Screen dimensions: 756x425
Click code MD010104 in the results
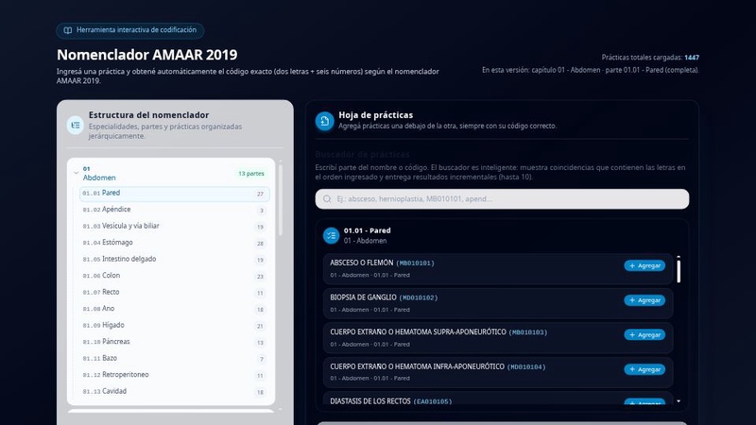[x=526, y=367]
